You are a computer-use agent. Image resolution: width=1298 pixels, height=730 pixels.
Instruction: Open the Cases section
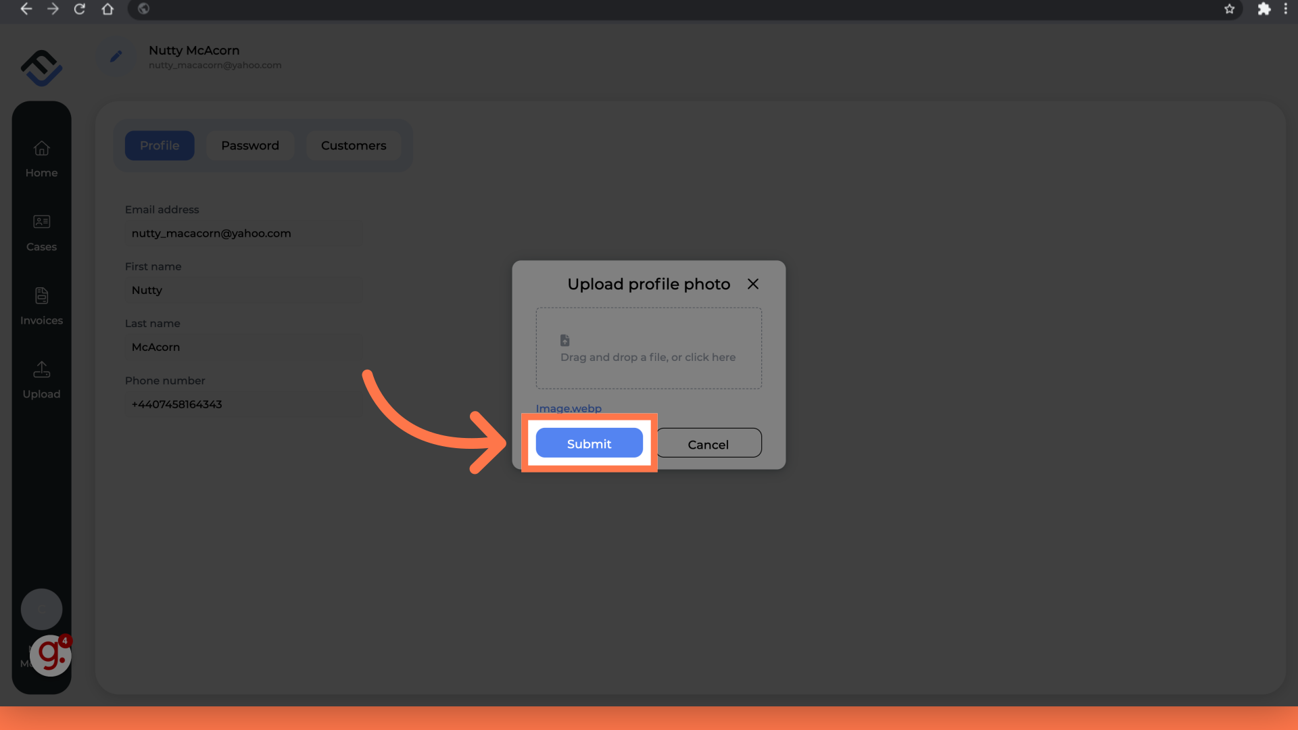pyautogui.click(x=41, y=233)
